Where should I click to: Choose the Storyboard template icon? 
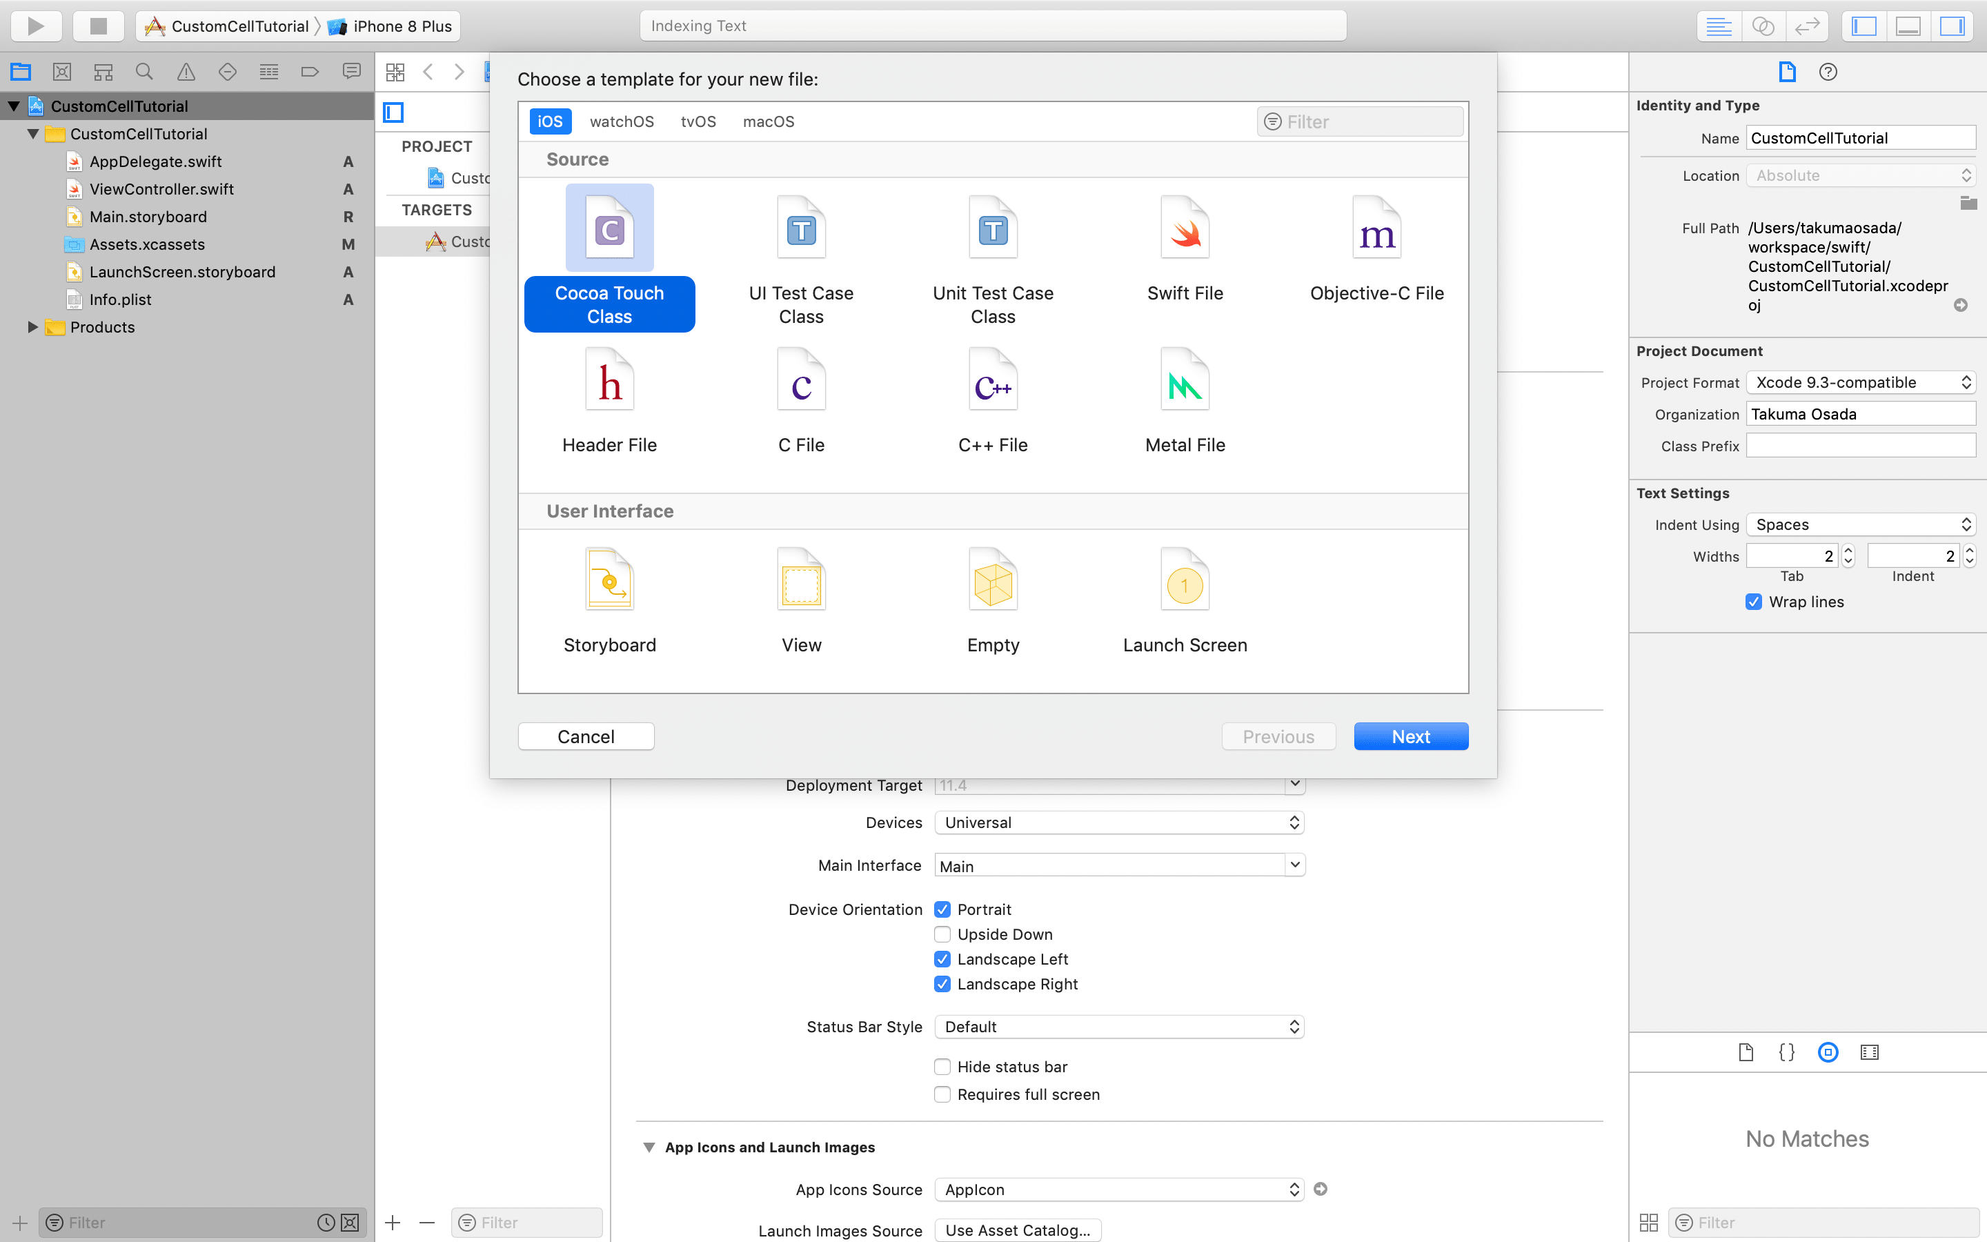(x=609, y=580)
